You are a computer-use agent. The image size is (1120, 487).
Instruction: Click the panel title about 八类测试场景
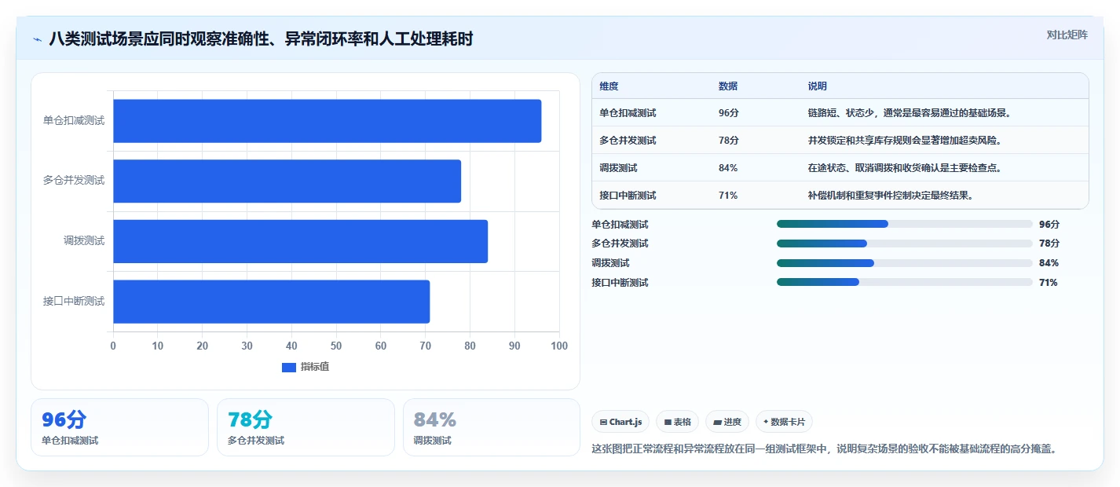click(261, 38)
